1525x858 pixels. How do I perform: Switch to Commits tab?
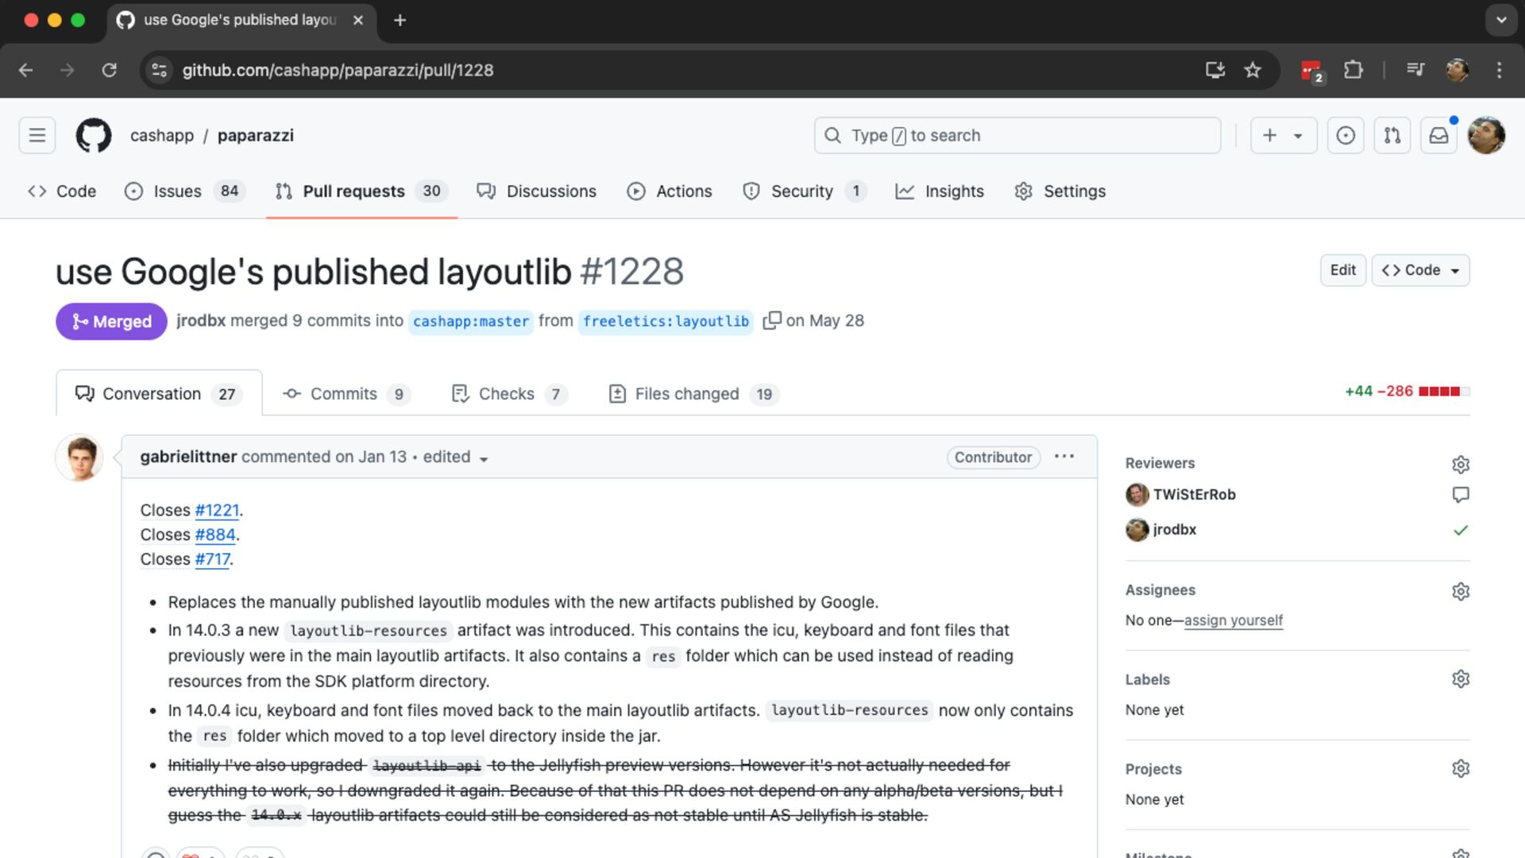tap(346, 394)
